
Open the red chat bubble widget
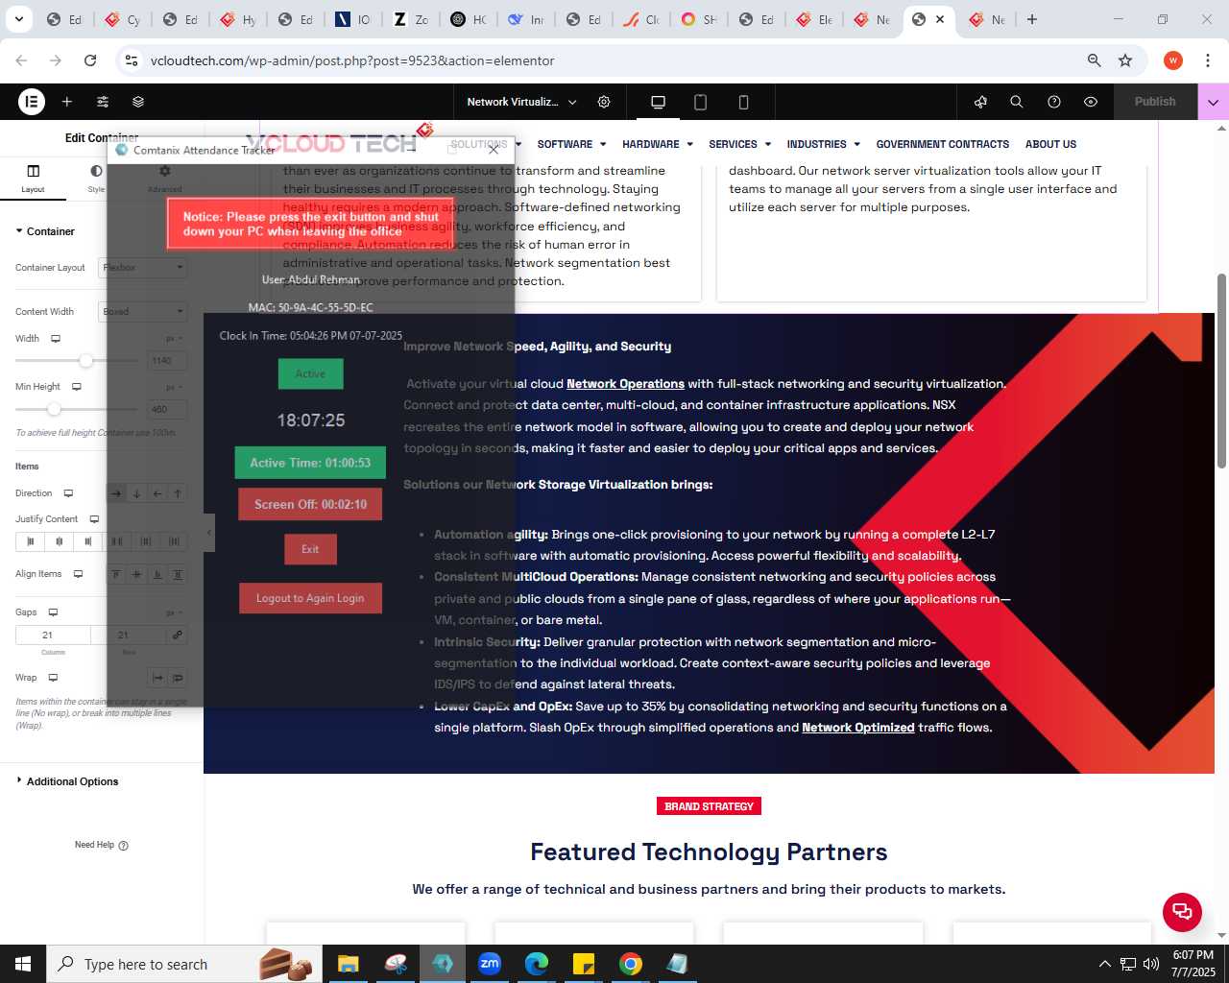1182,912
